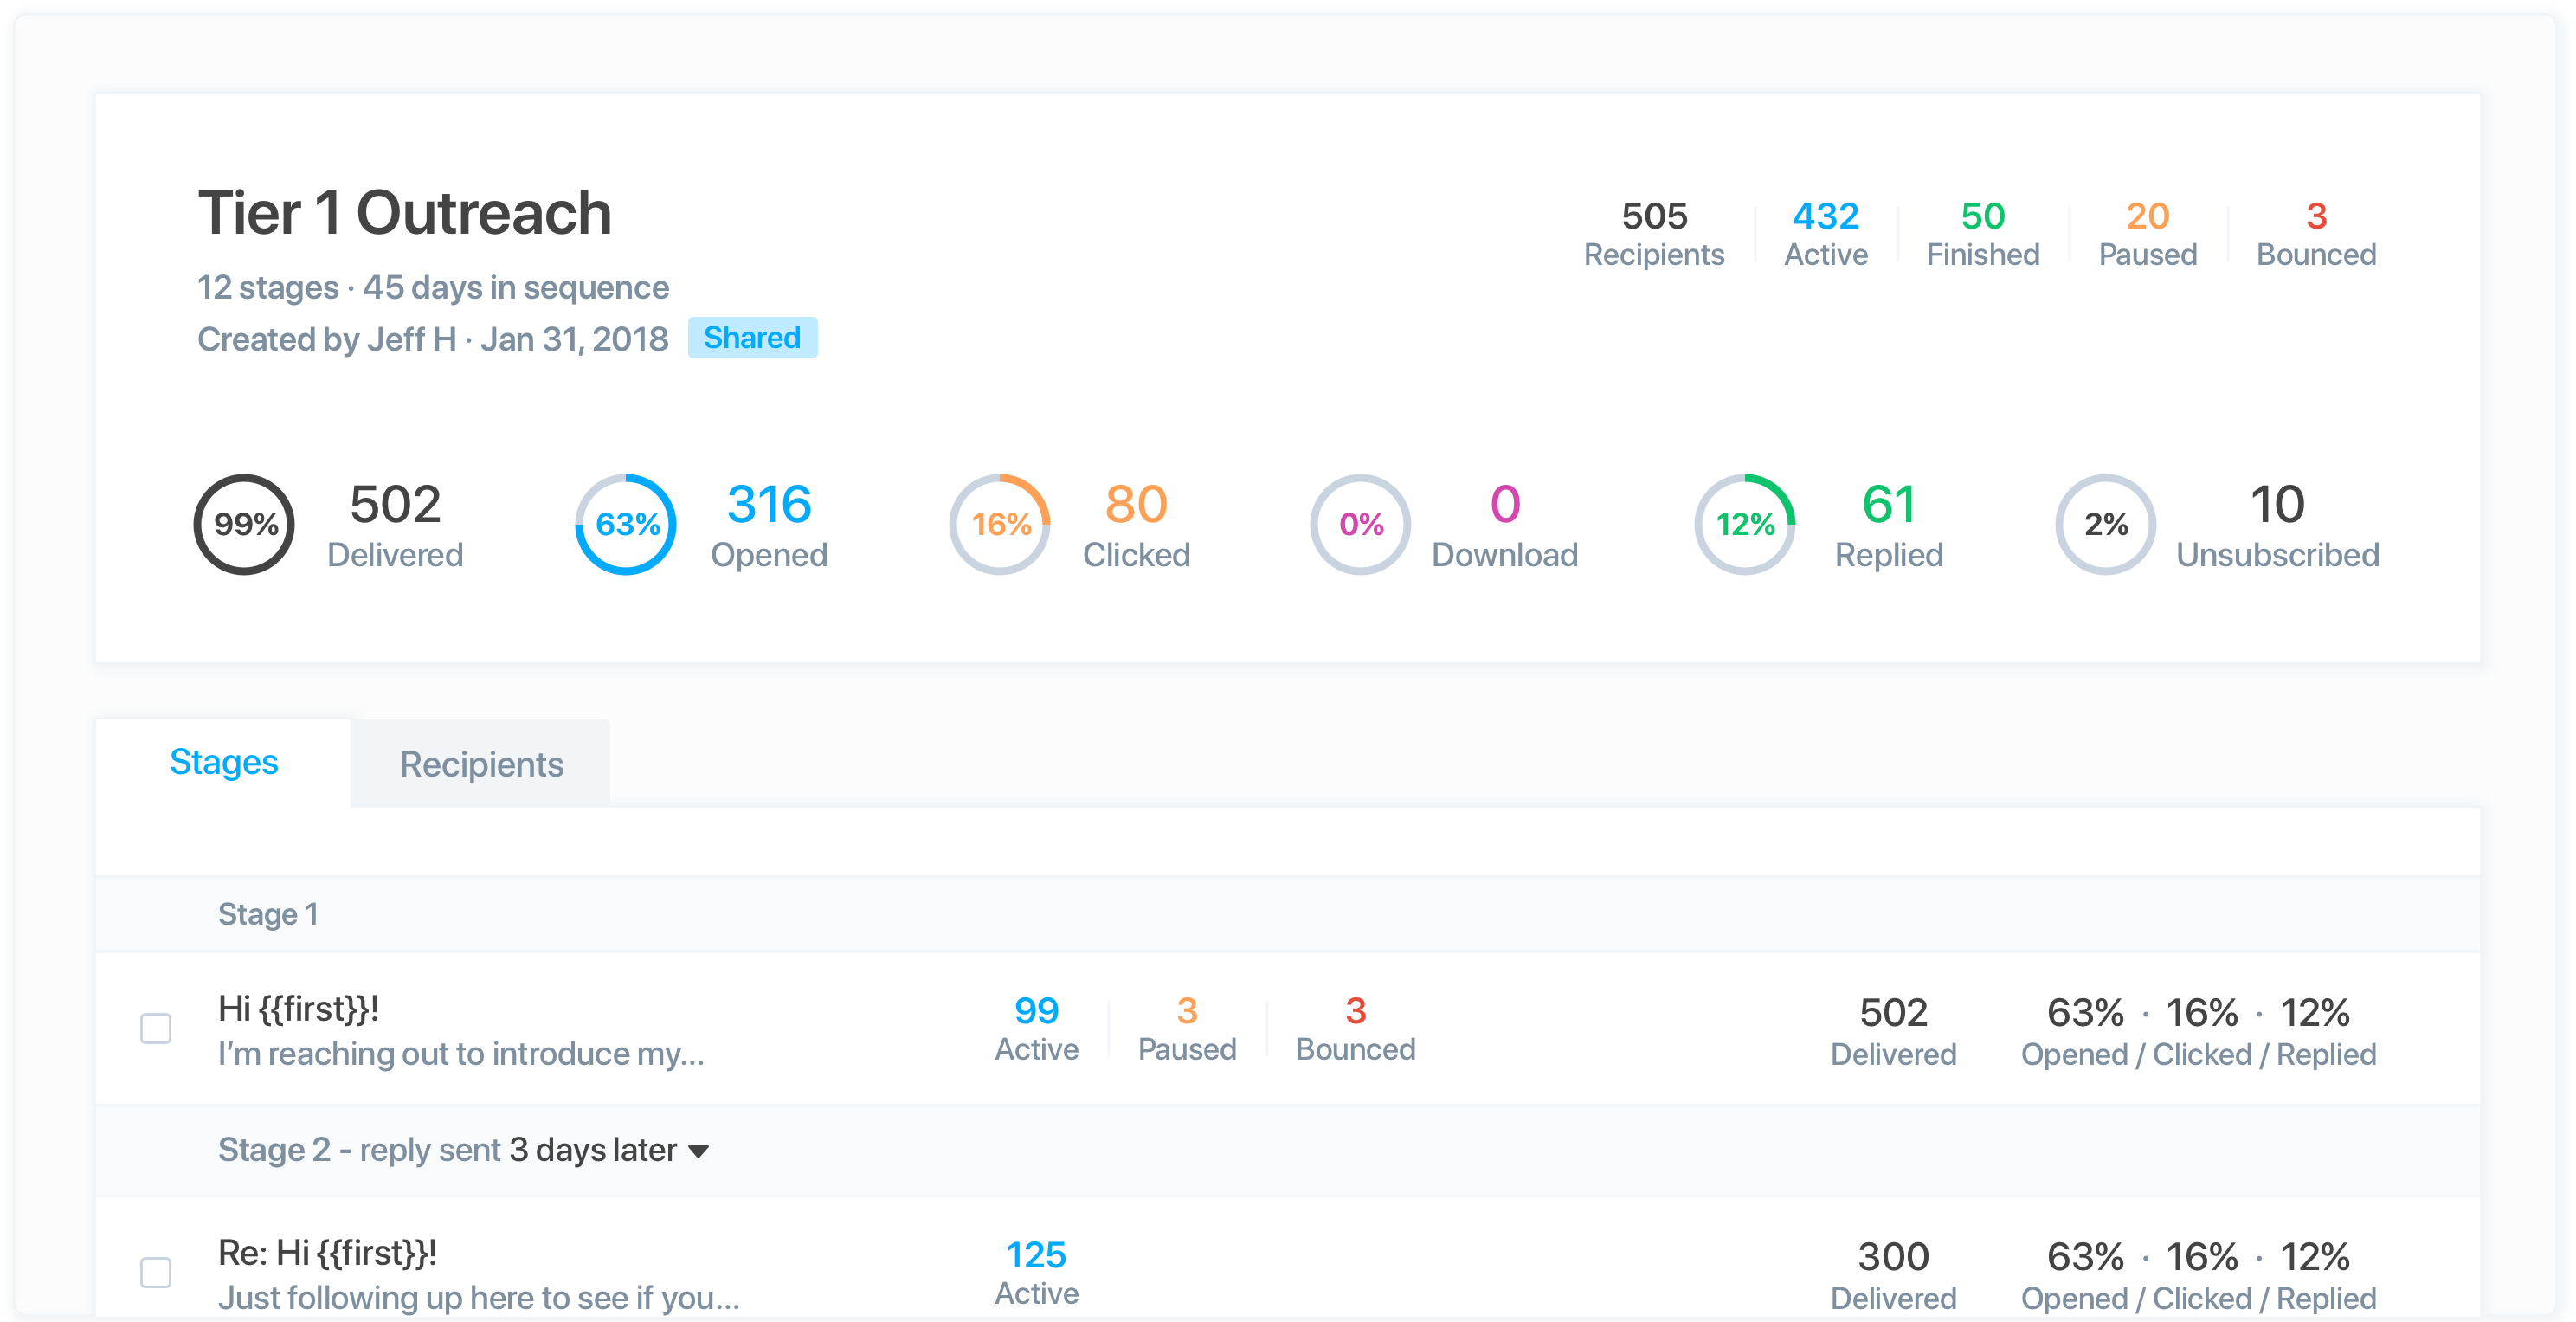Open the Stage 2 days later dropdown arrow
2576x1322 pixels.
tap(699, 1151)
